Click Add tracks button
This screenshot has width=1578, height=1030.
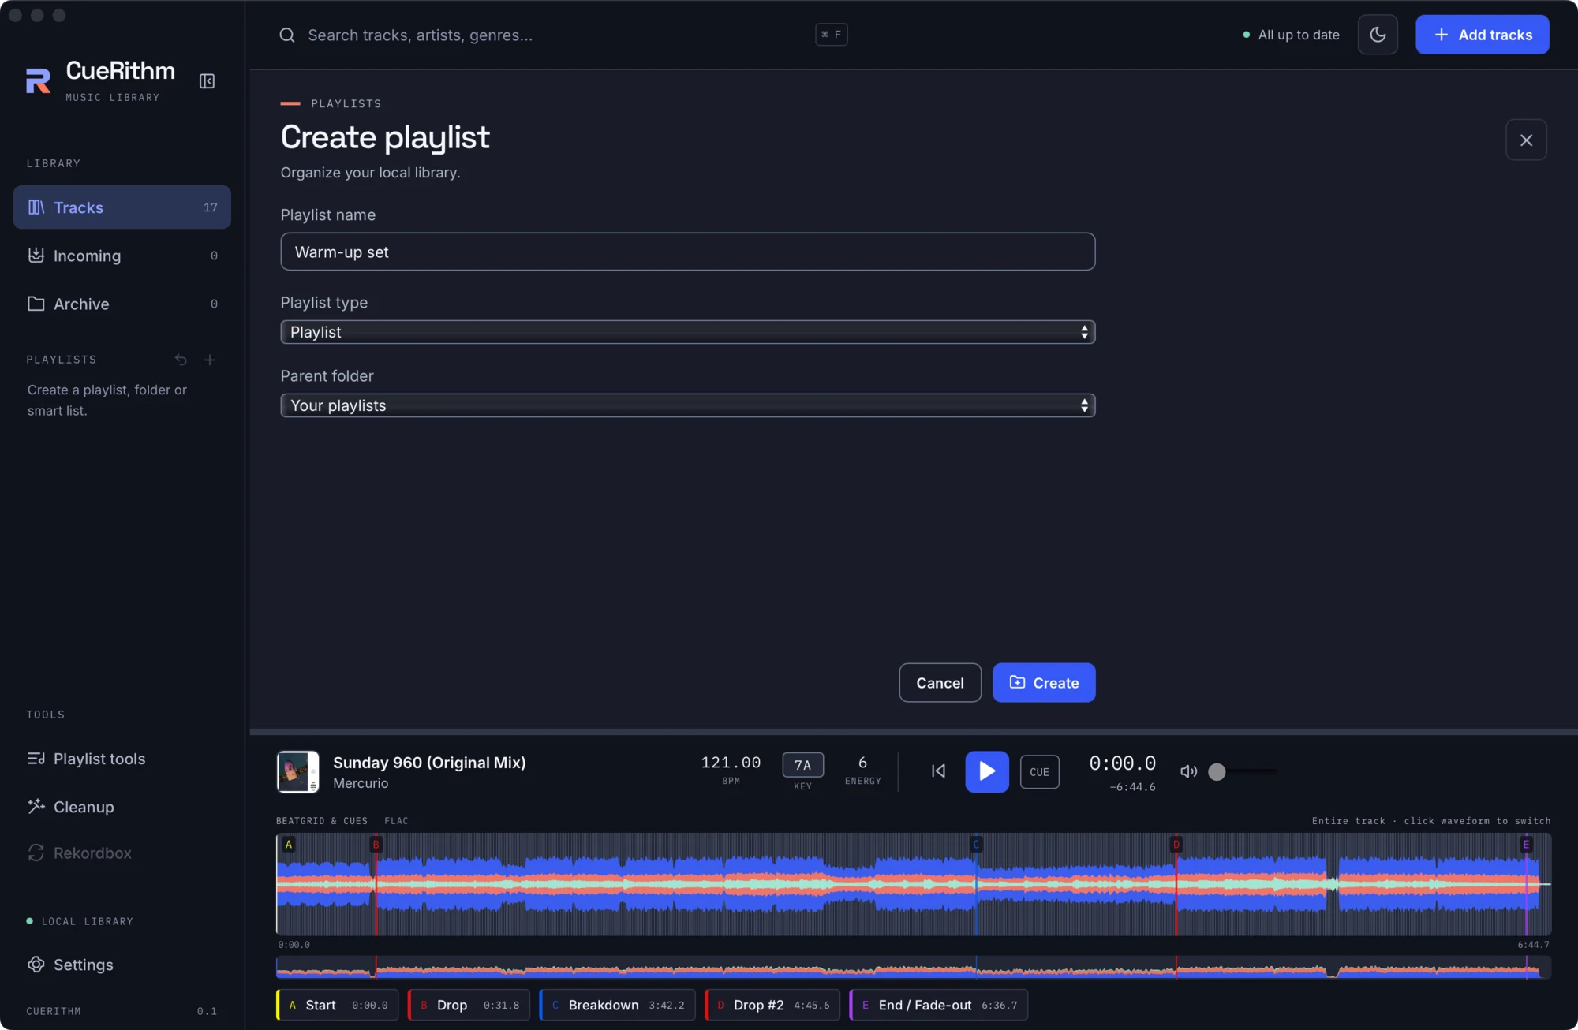pyautogui.click(x=1483, y=35)
